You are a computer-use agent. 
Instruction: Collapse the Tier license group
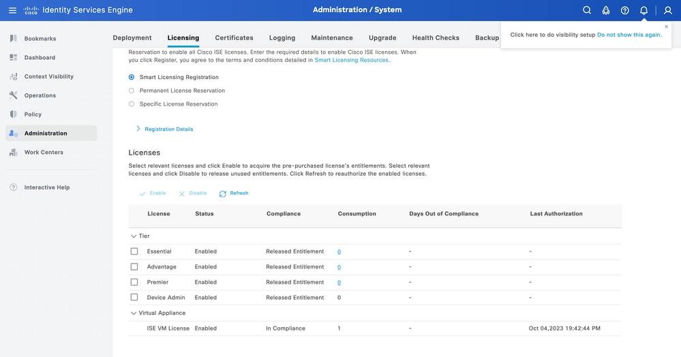coord(133,236)
